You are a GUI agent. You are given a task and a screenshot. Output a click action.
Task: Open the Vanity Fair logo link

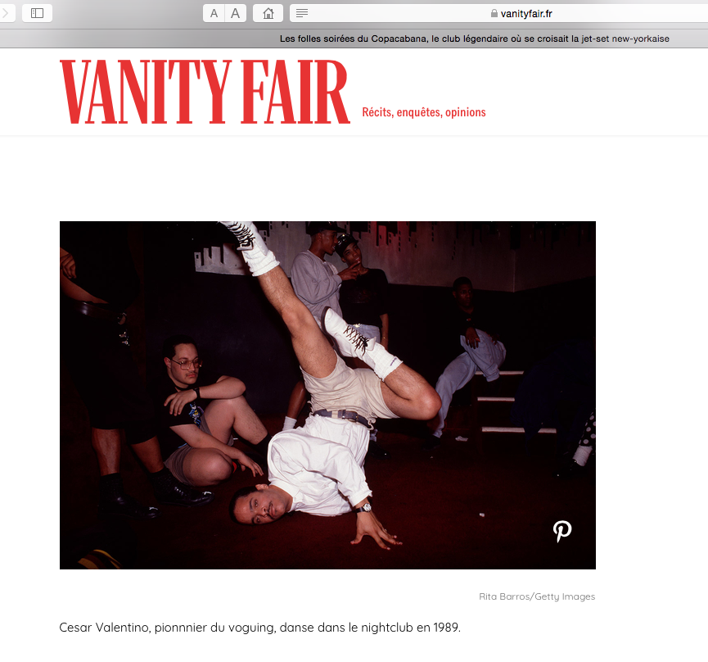[205, 92]
